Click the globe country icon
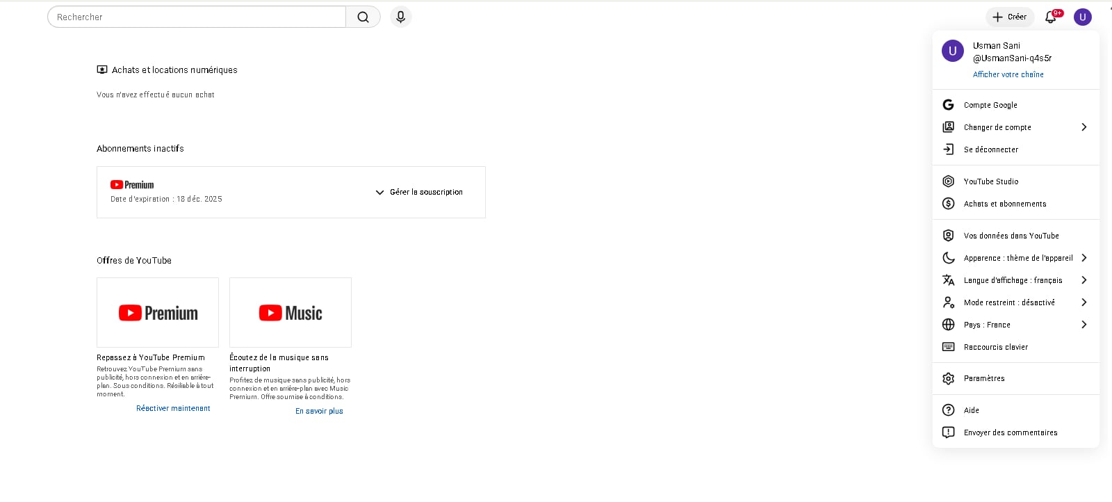The width and height of the screenshot is (1112, 502). pos(948,325)
